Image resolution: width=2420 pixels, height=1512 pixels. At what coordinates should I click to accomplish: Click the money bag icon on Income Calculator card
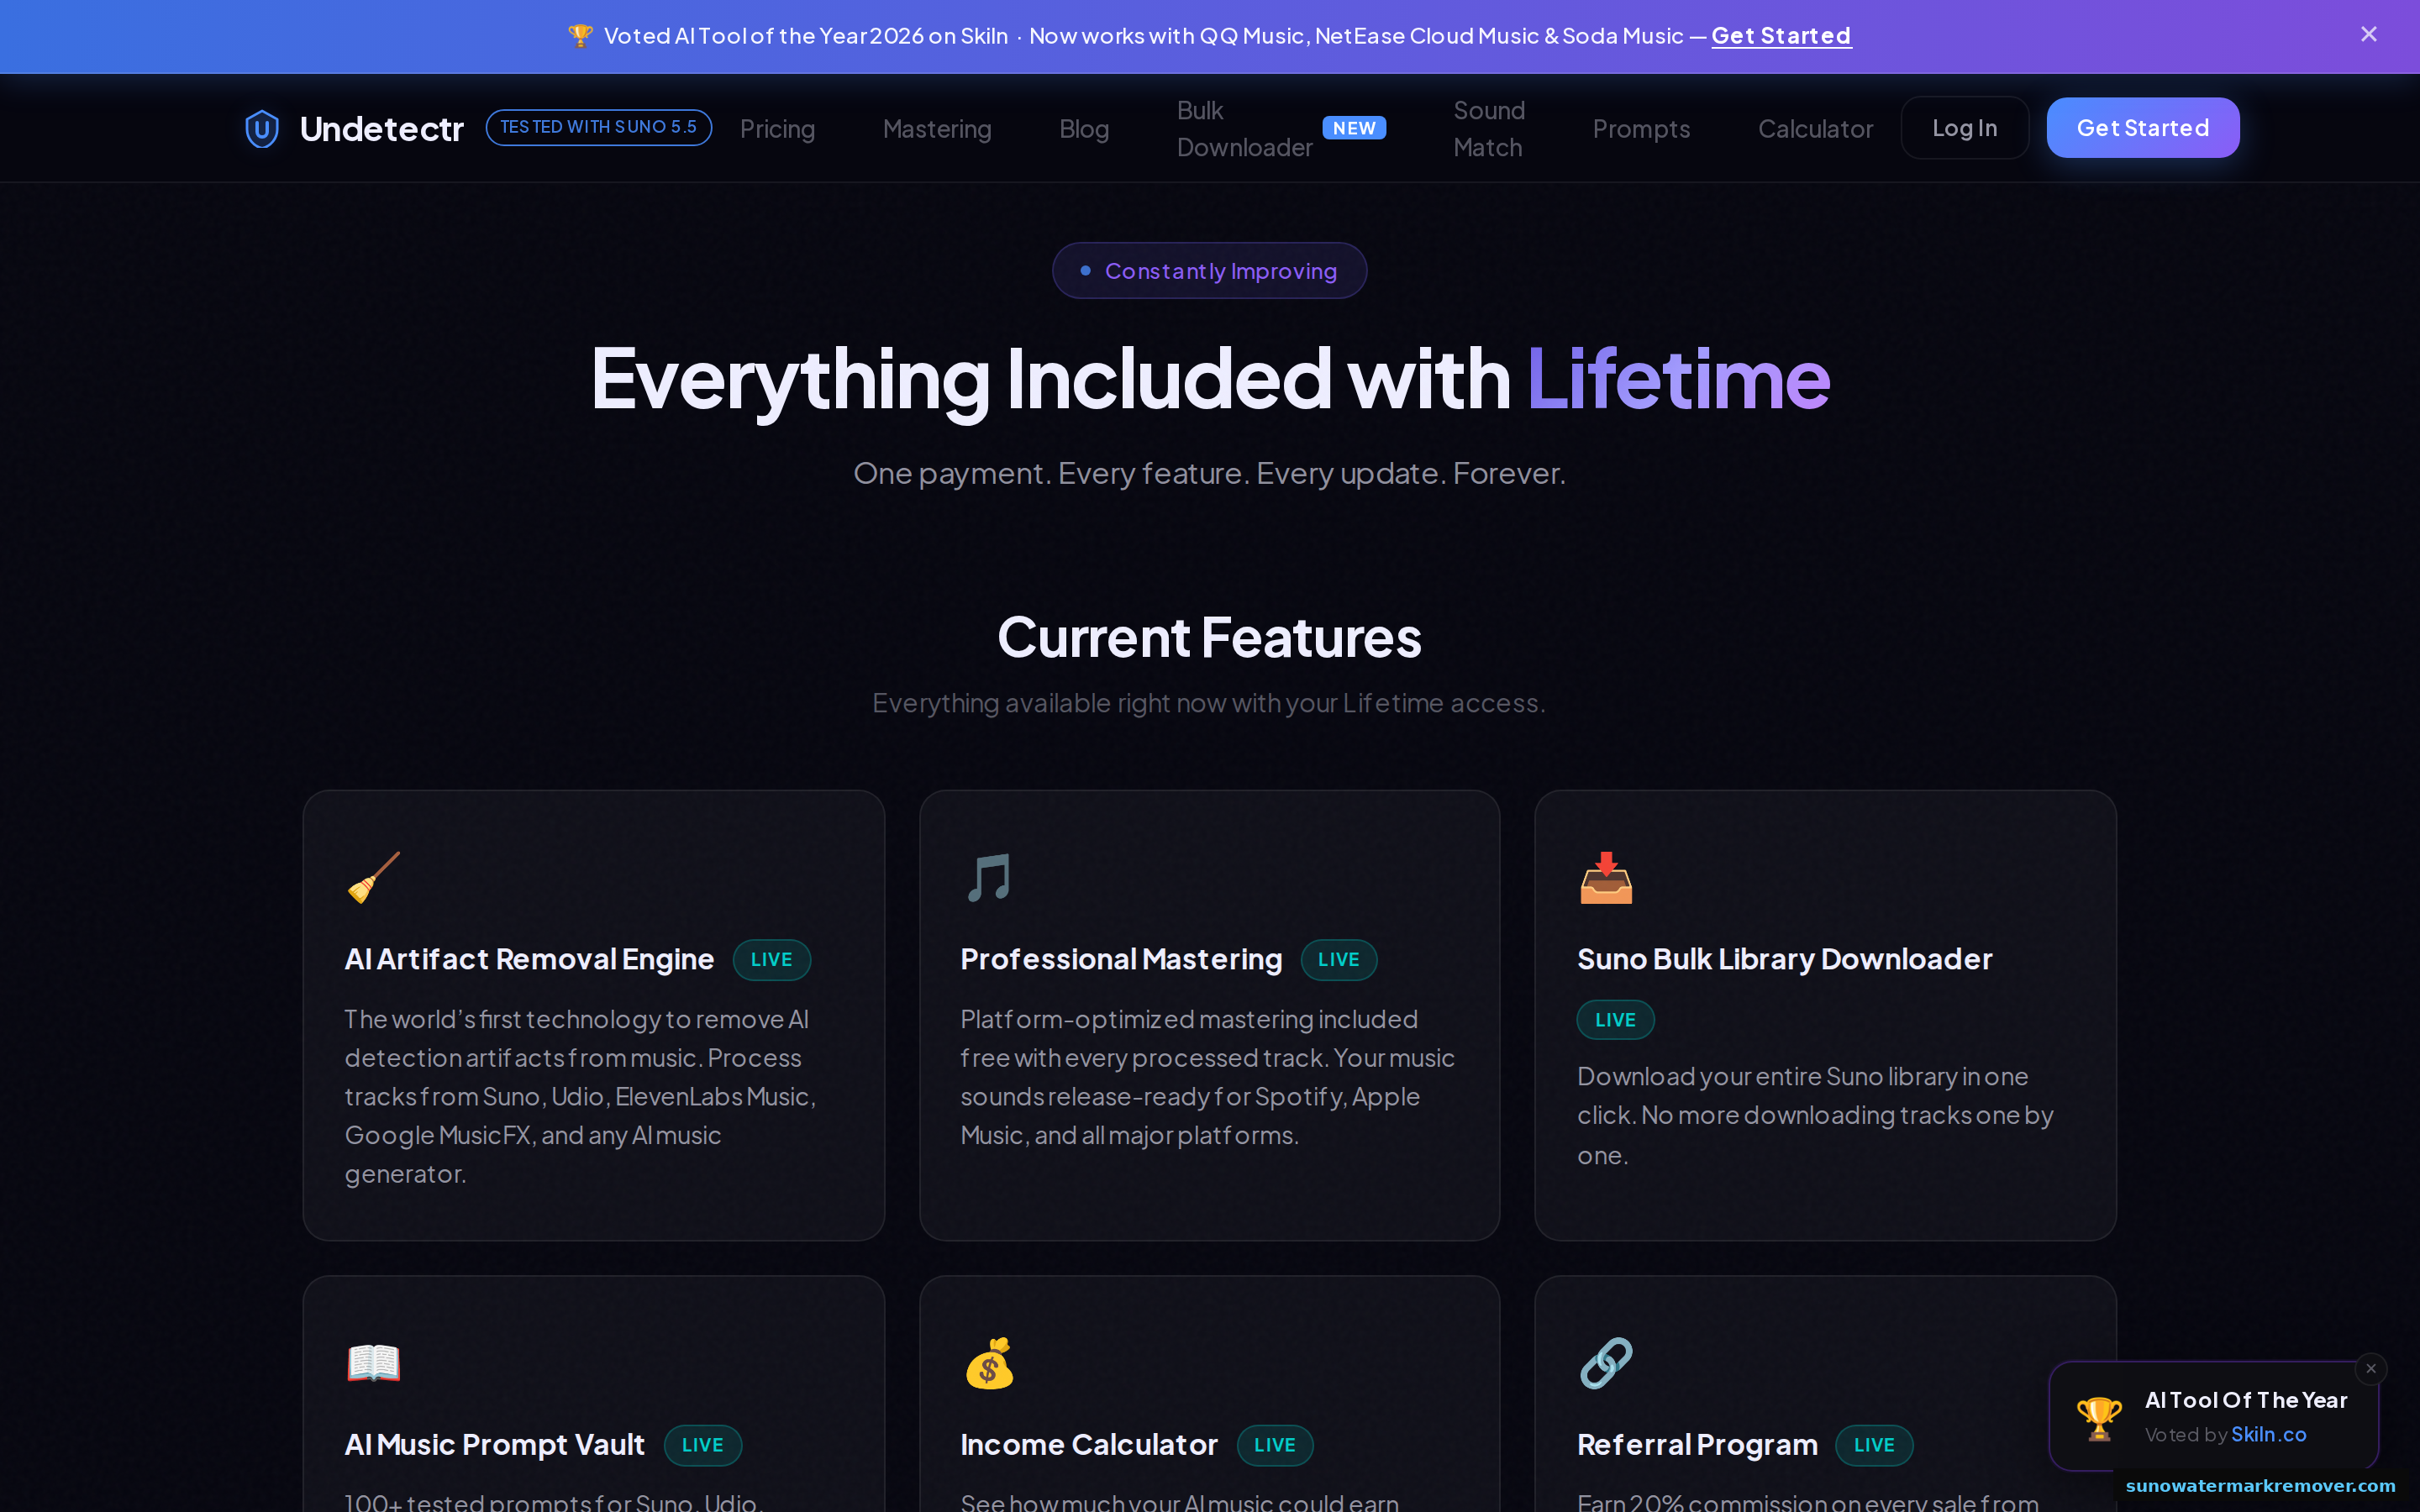coord(988,1363)
